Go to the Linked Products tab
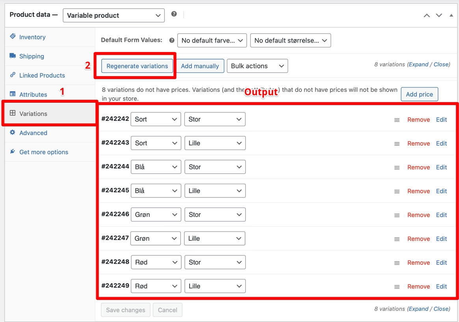 pyautogui.click(x=42, y=75)
